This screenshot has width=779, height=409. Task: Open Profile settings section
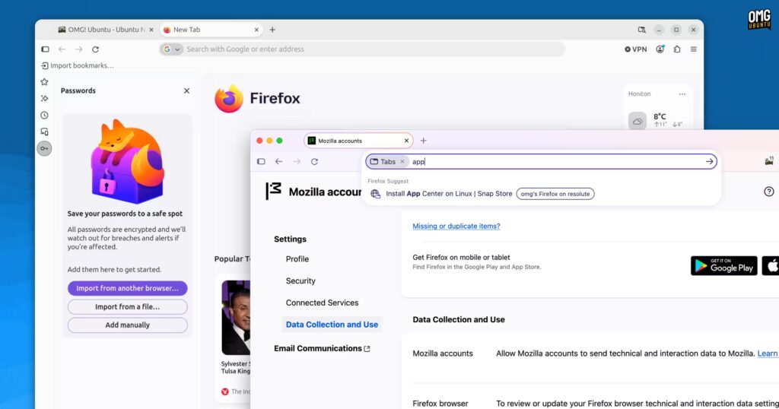click(x=297, y=259)
